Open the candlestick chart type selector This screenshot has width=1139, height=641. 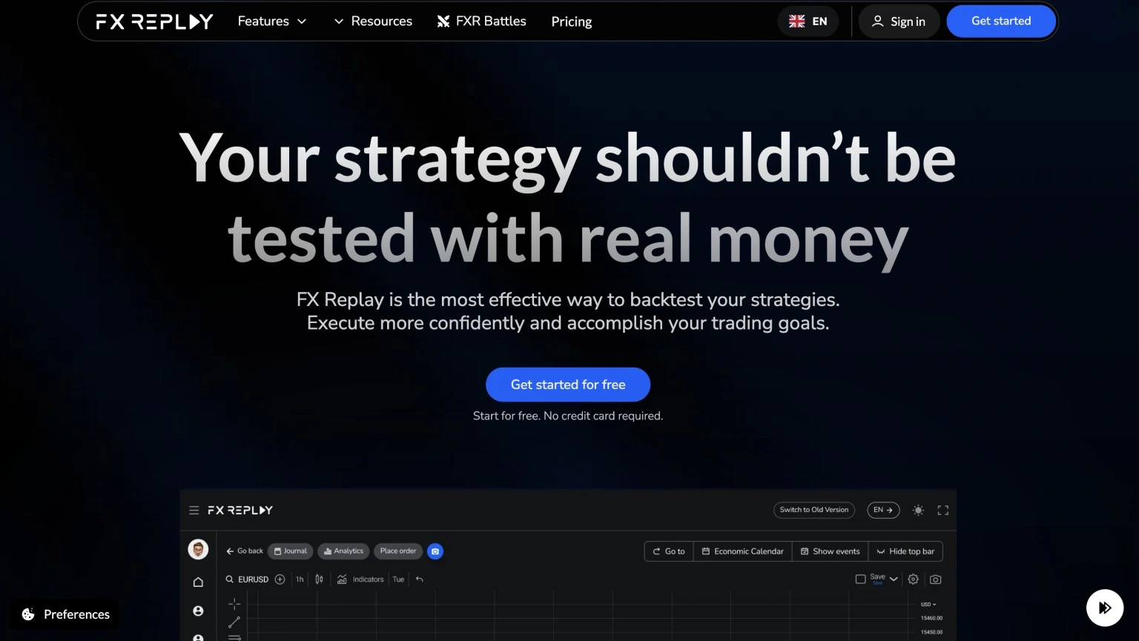tap(319, 579)
